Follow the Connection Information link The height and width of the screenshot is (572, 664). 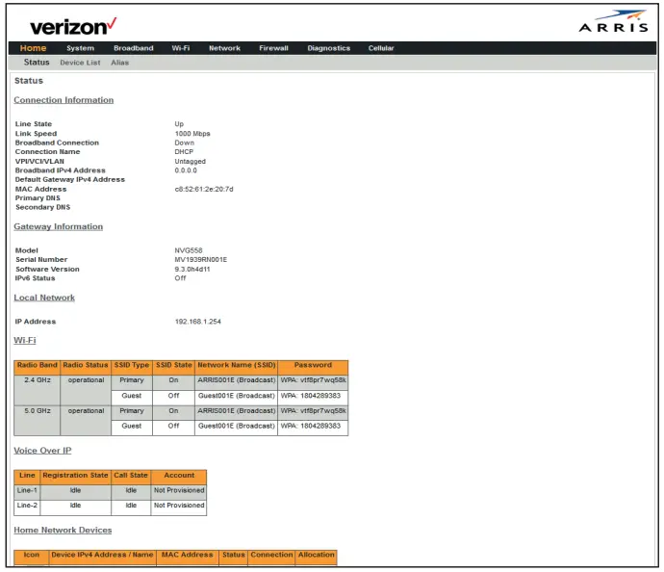point(64,100)
